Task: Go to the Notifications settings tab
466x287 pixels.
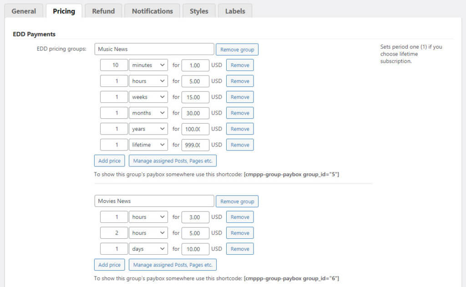Action: point(152,11)
